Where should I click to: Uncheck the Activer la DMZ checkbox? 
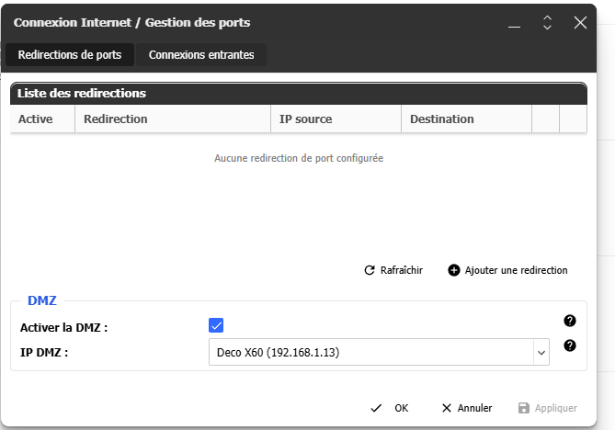pos(217,325)
